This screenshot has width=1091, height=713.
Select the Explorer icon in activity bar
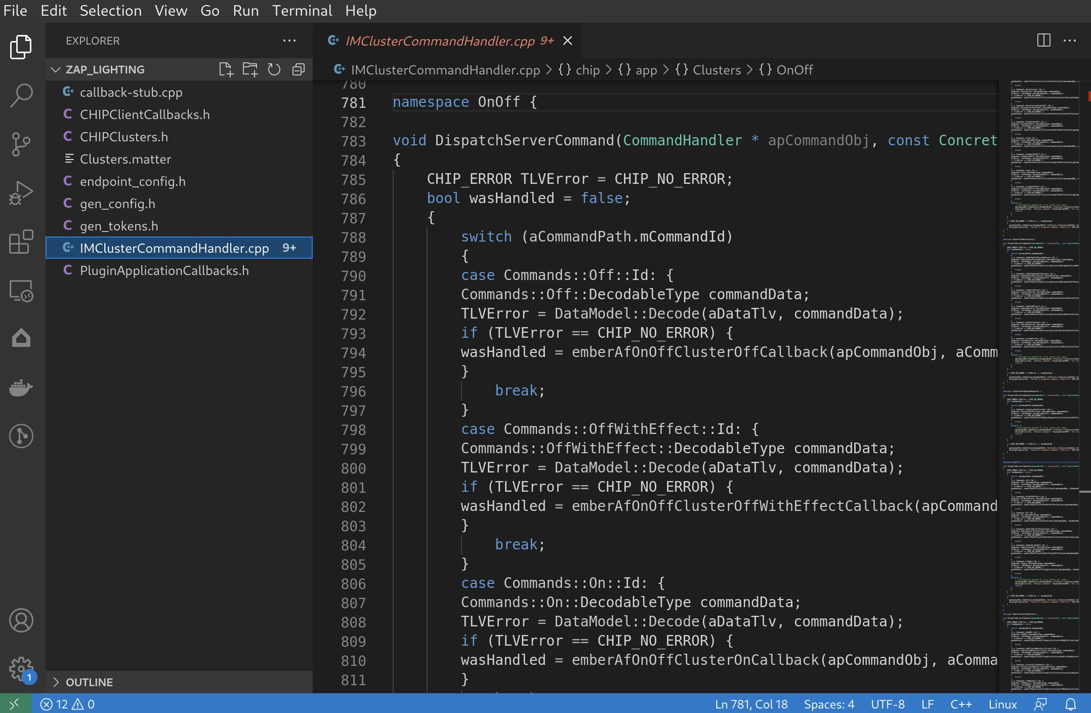21,47
